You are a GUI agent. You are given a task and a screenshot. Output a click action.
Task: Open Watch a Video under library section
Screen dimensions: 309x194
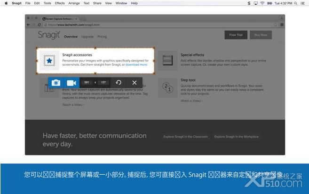[x=73, y=105]
